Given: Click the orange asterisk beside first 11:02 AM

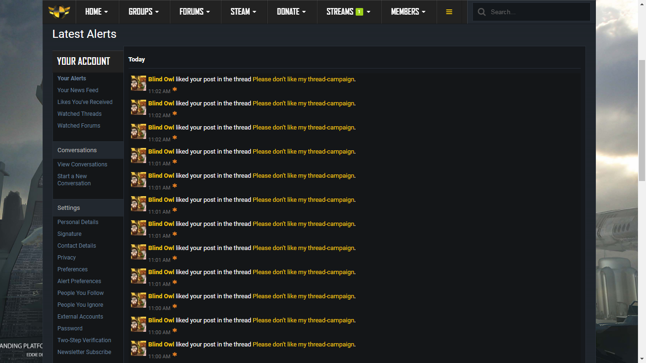Looking at the screenshot, I should 175,89.
